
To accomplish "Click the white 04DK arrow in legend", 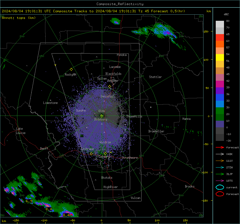I will (220, 154).
